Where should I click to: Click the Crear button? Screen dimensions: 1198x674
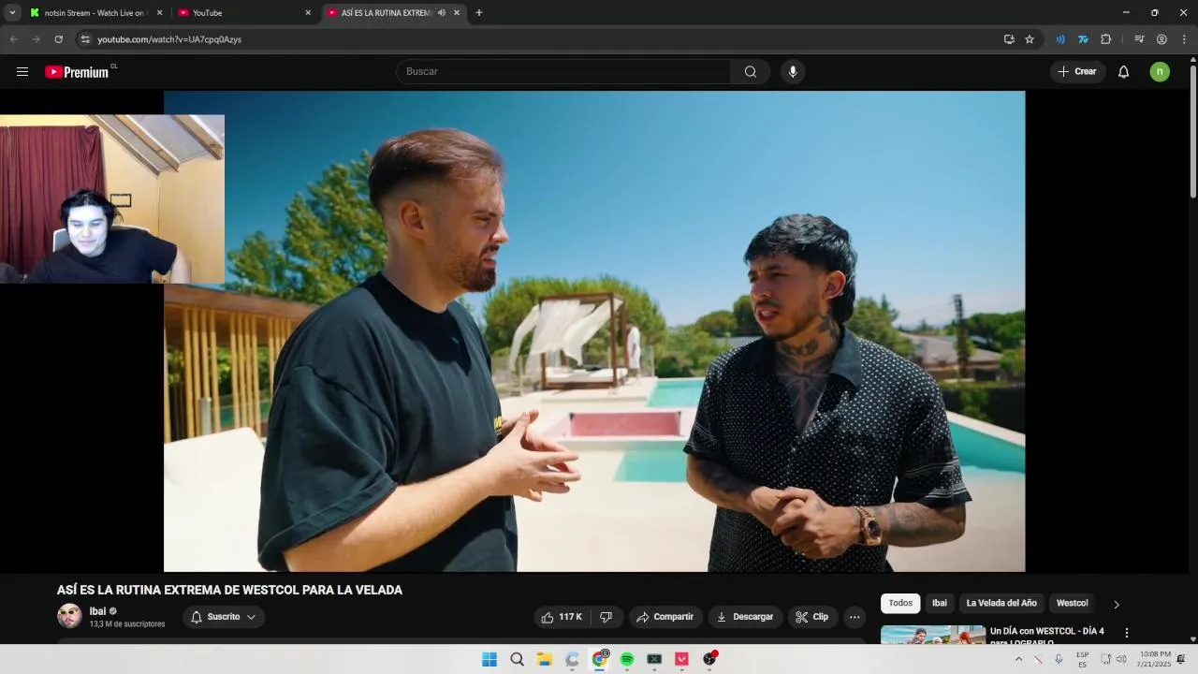[x=1077, y=72]
